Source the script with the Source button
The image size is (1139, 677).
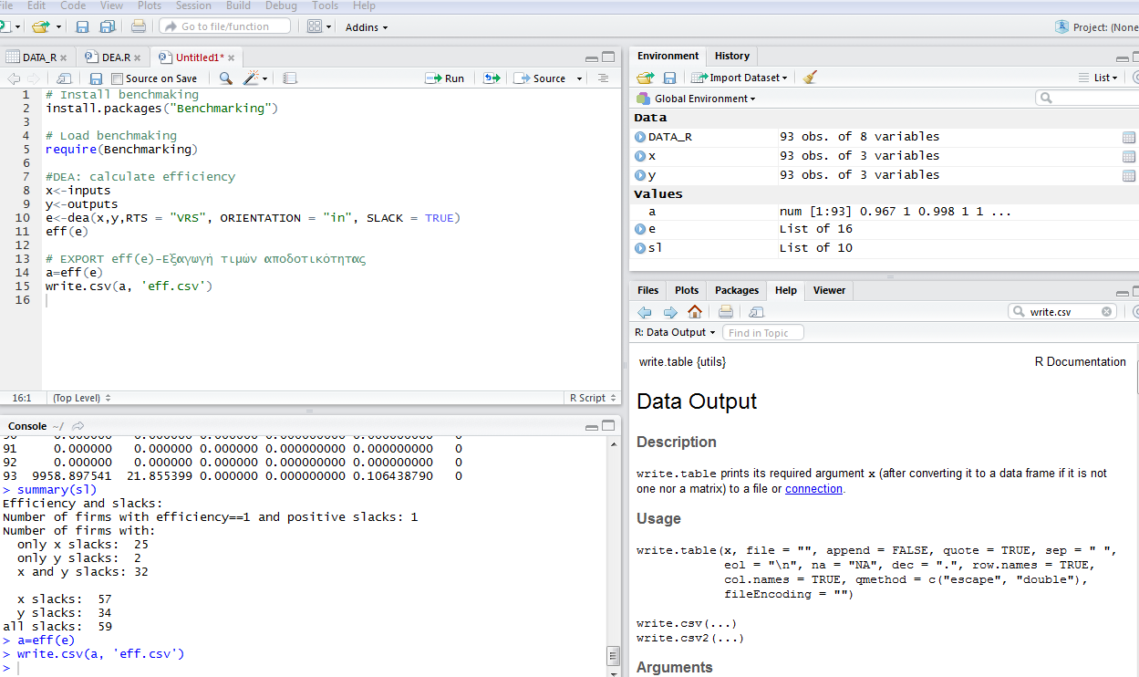540,78
